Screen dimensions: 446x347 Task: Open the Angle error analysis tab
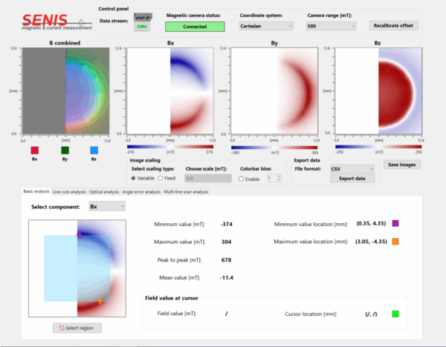click(141, 192)
